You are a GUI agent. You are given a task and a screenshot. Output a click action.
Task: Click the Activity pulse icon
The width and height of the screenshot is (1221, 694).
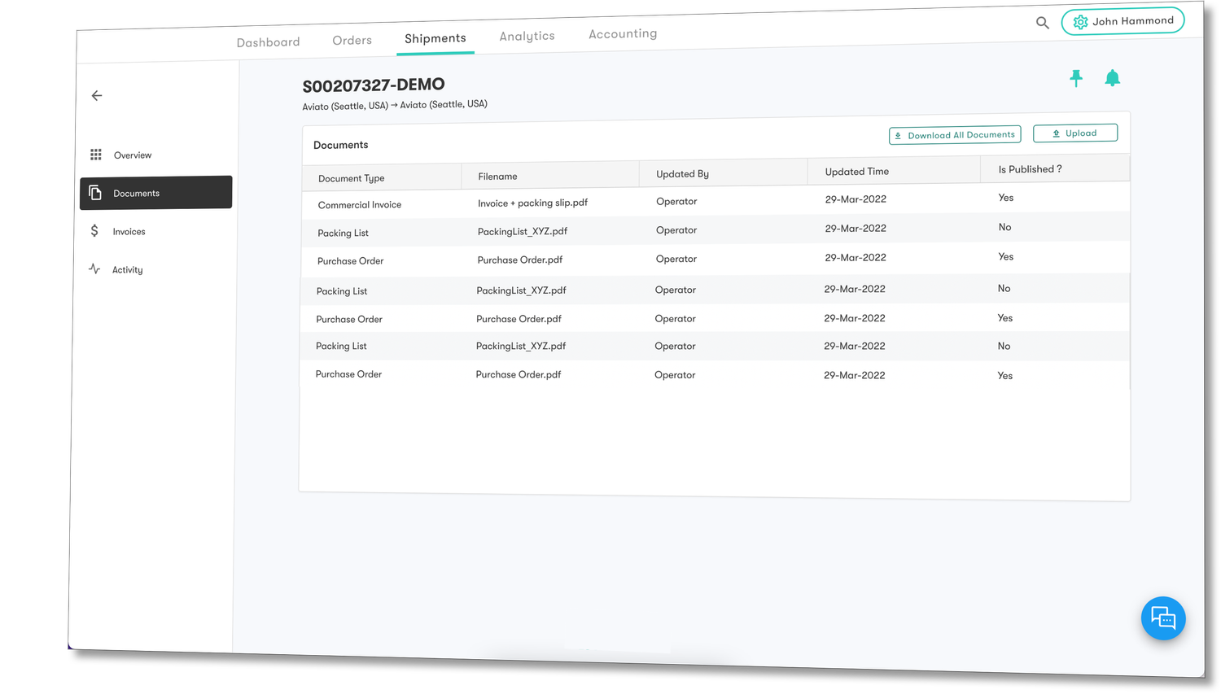(x=94, y=268)
